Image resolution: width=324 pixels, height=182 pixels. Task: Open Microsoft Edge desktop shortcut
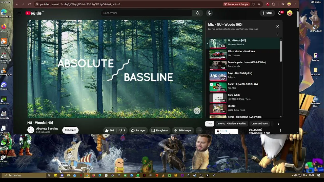(4, 13)
